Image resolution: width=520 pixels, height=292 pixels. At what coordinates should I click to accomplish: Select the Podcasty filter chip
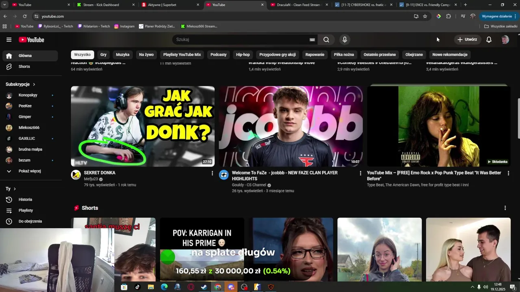point(219,55)
